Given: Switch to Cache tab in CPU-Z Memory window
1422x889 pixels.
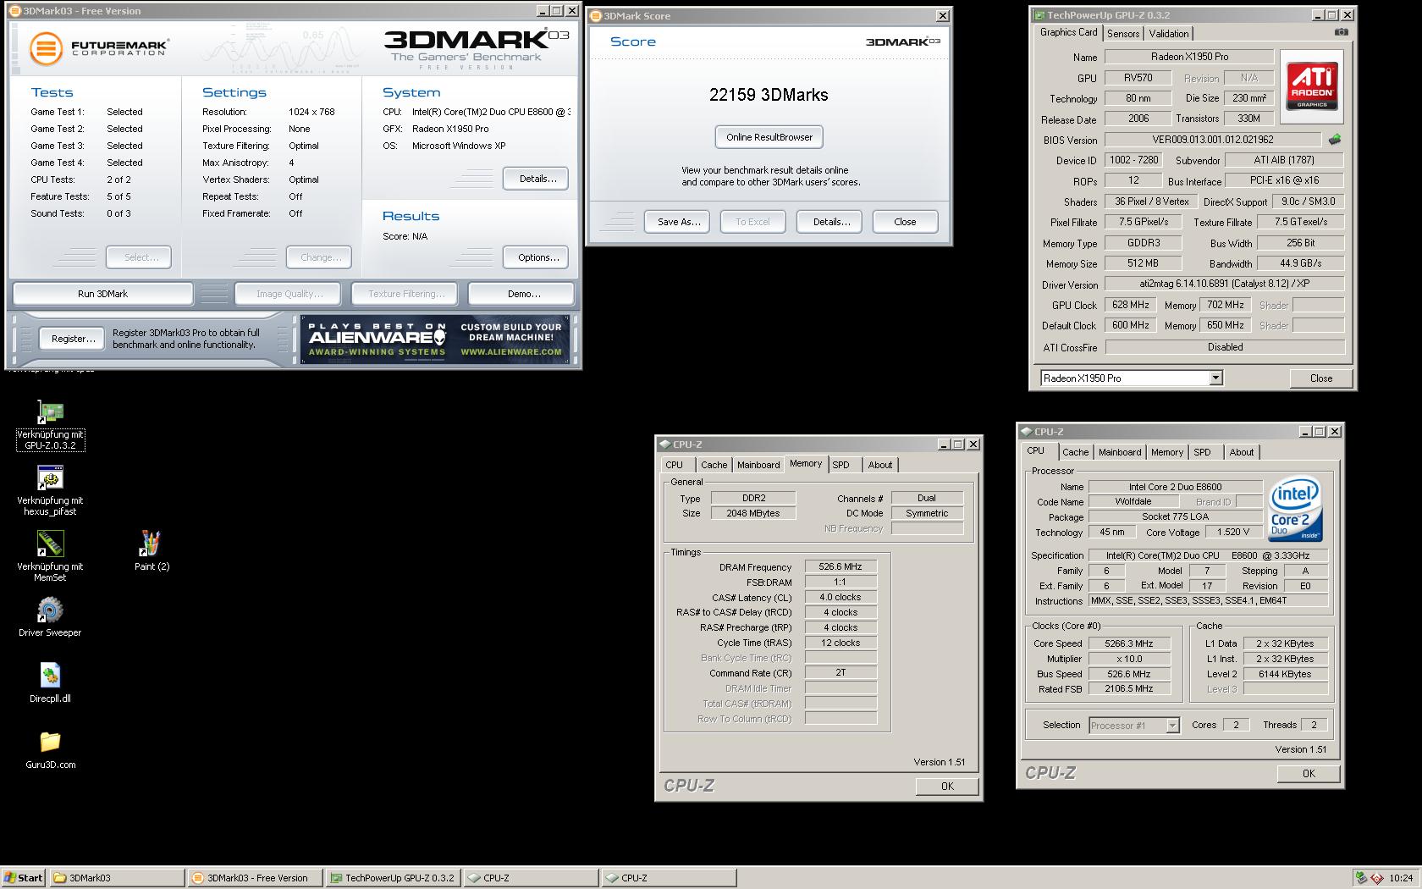Looking at the screenshot, I should click(714, 465).
